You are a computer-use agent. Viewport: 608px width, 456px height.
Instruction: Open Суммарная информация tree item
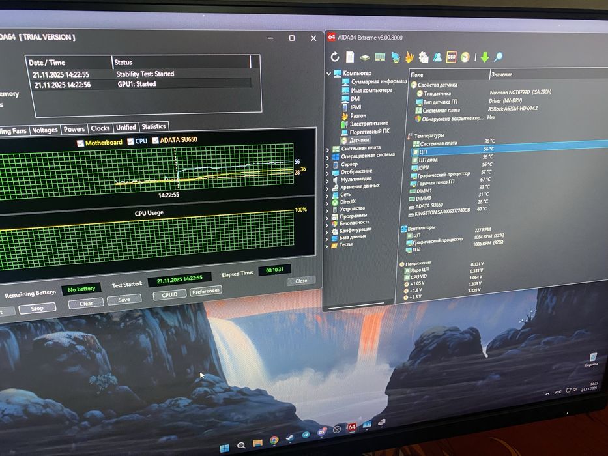coord(379,81)
